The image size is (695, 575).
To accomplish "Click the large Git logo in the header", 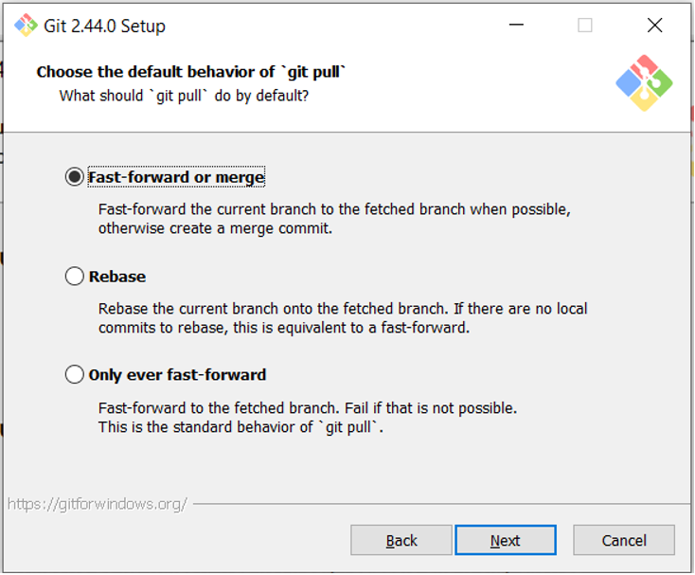I will (x=644, y=83).
